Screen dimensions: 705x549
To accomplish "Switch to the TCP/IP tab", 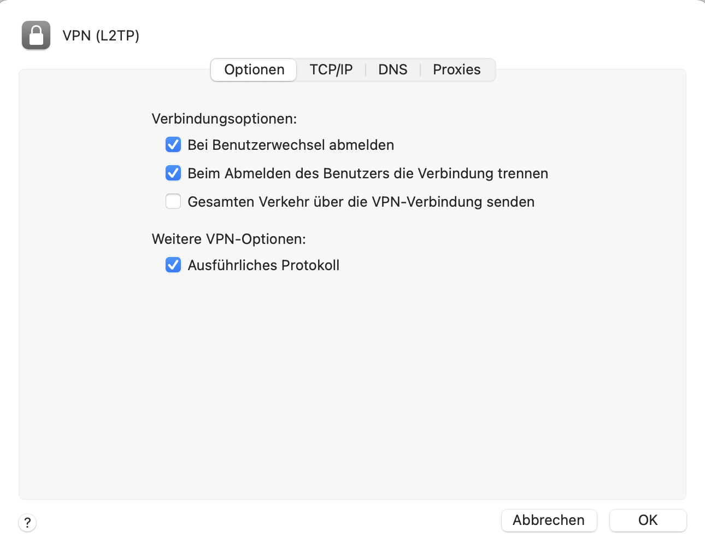I will (331, 69).
